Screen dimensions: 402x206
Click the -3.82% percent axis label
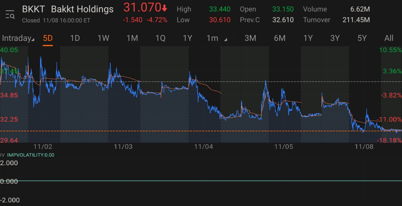click(x=391, y=95)
